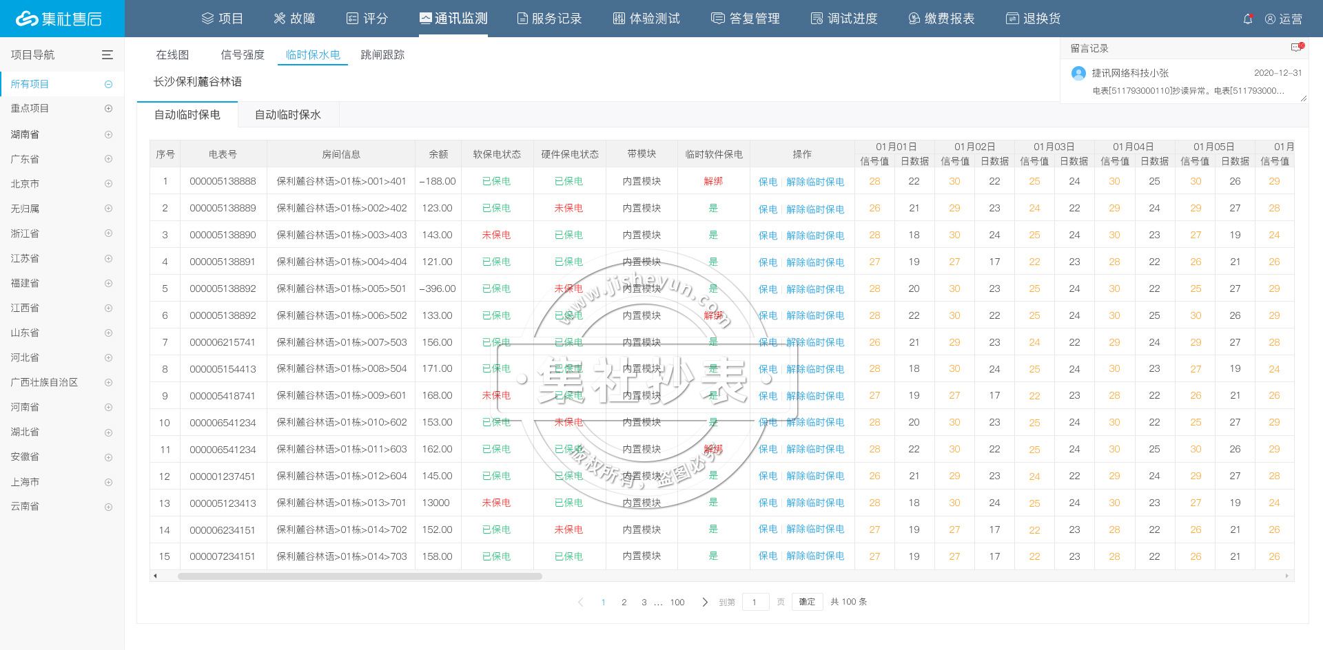Click the 体验测试 test icon
The width and height of the screenshot is (1323, 650).
point(645,19)
